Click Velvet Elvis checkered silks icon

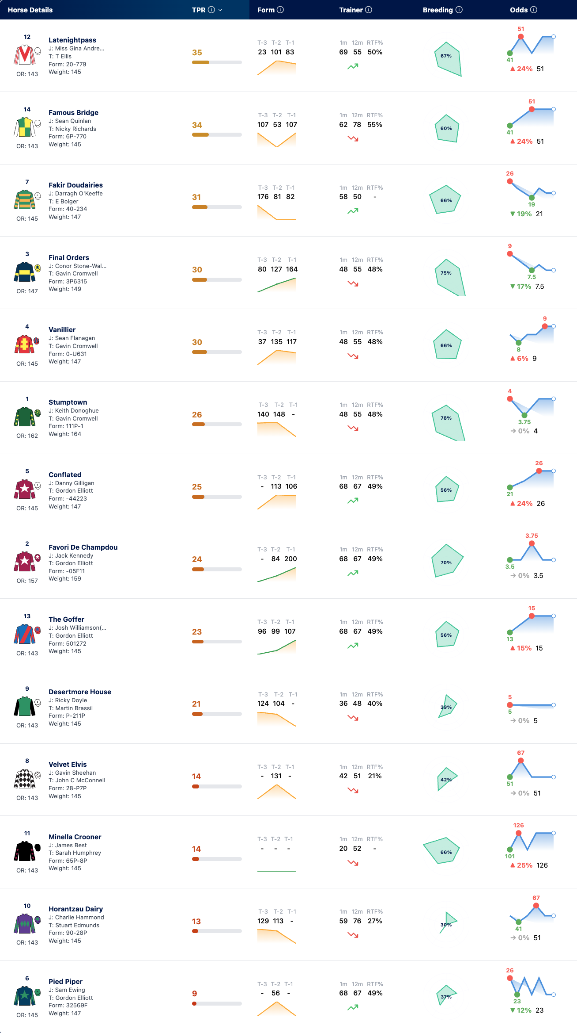tap(25, 779)
